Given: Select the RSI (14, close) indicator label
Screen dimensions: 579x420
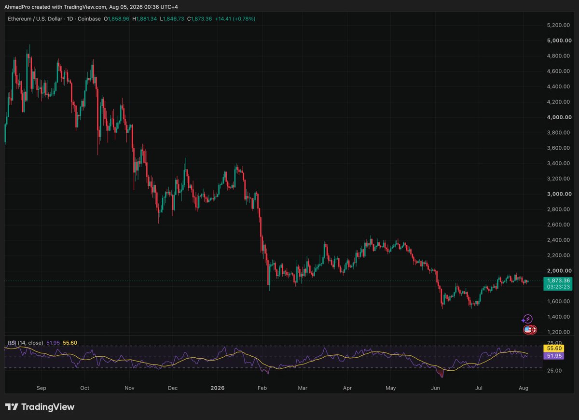Looking at the screenshot, I should pos(26,343).
